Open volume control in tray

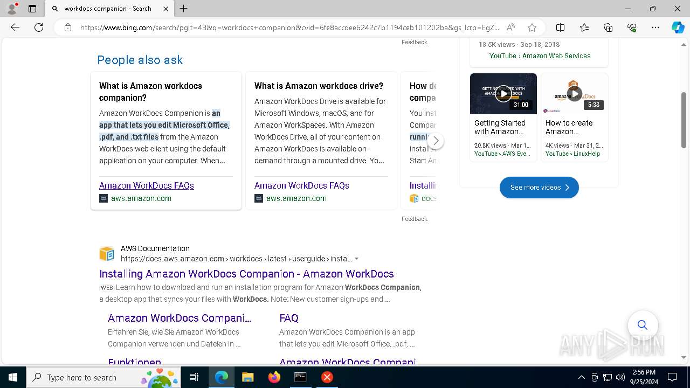pos(620,377)
